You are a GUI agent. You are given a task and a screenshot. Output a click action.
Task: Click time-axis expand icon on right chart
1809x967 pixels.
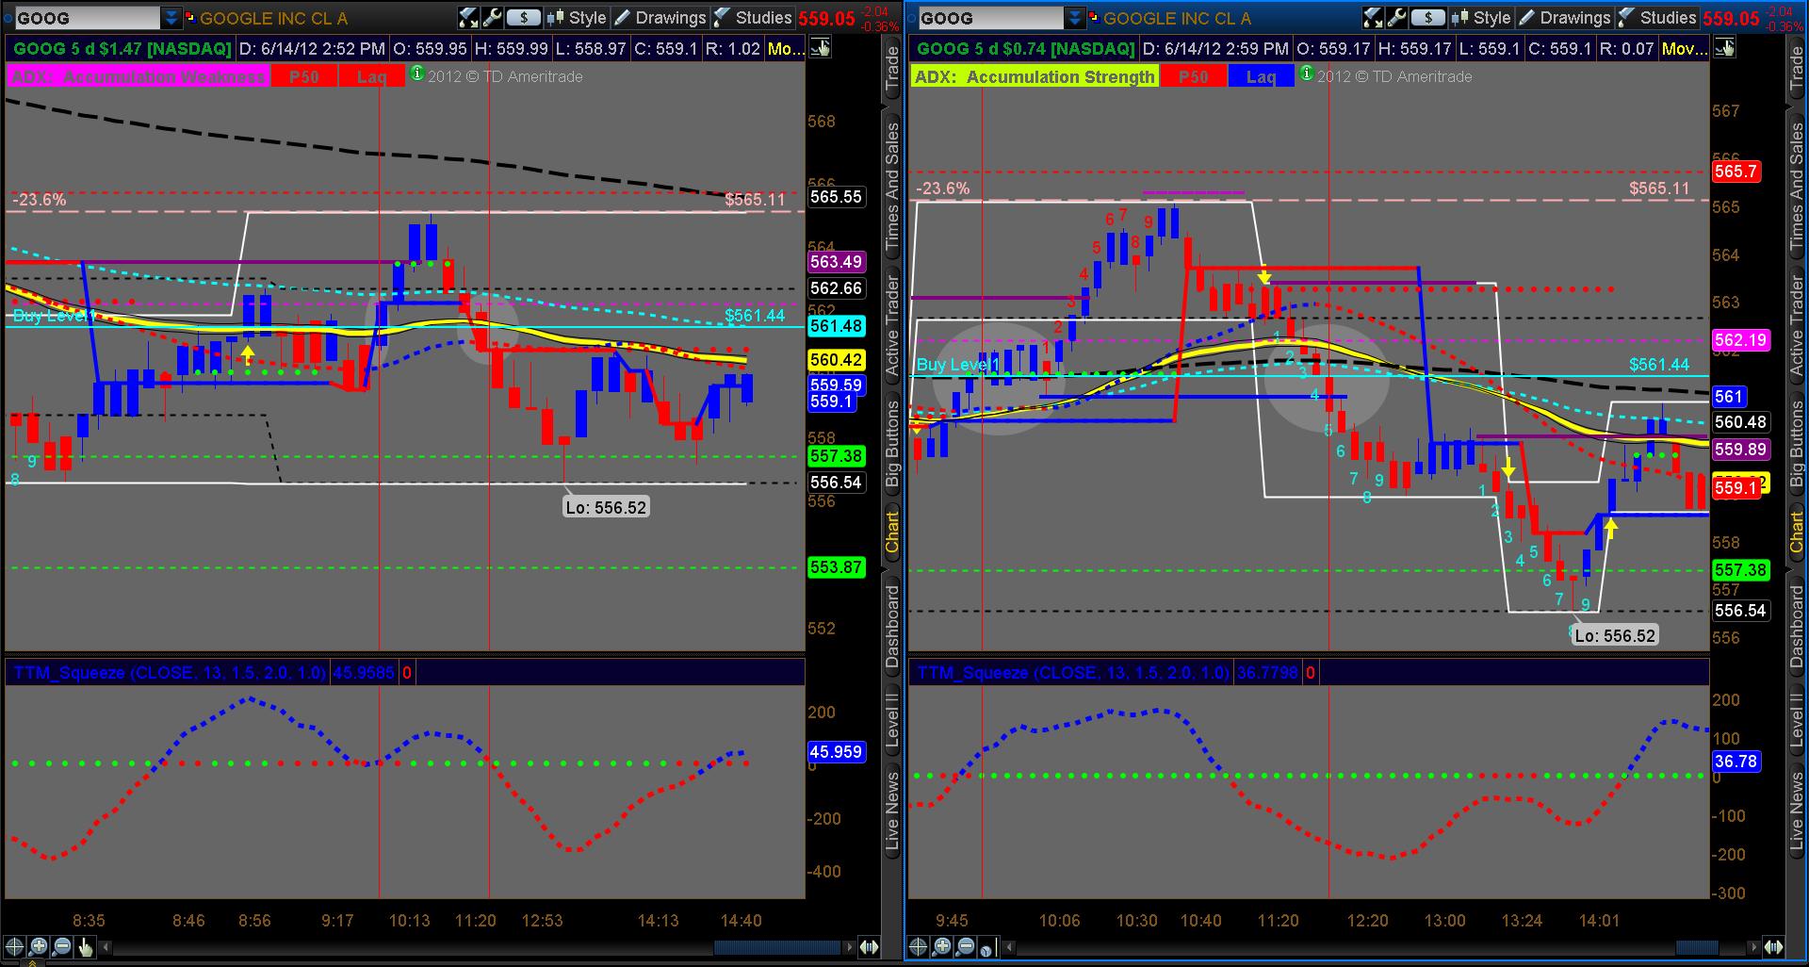click(1773, 947)
